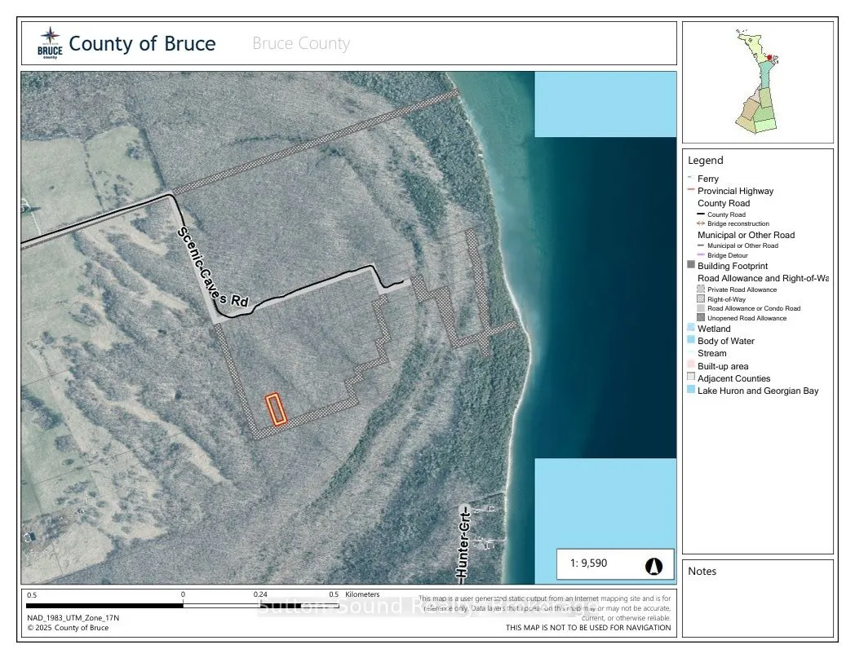855x658 pixels.
Task: Click the north arrow compass icon
Action: pyautogui.click(x=655, y=563)
